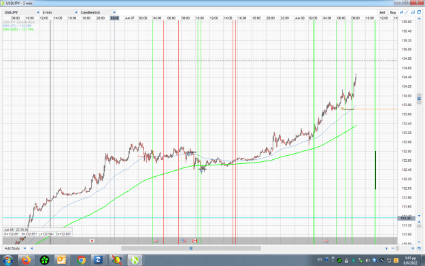The height and width of the screenshot is (266, 425).
Task: Open the Windows Start menu
Action: pos(7,261)
